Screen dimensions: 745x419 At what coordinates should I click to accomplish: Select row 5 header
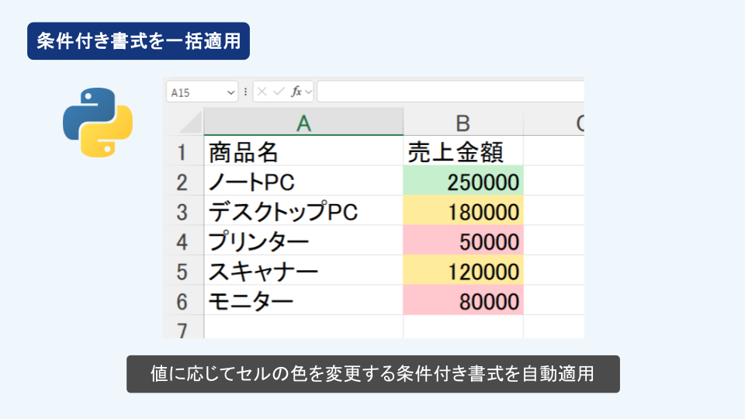pyautogui.click(x=183, y=270)
